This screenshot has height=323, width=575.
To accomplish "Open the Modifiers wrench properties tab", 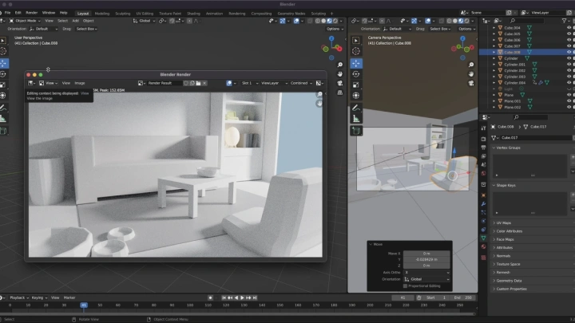I will (x=483, y=203).
